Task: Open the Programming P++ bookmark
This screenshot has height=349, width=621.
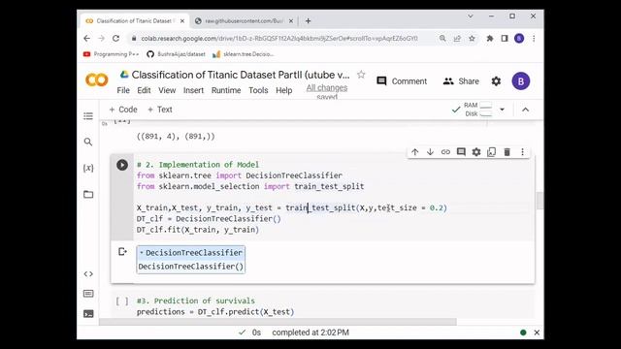Action: pyautogui.click(x=111, y=54)
